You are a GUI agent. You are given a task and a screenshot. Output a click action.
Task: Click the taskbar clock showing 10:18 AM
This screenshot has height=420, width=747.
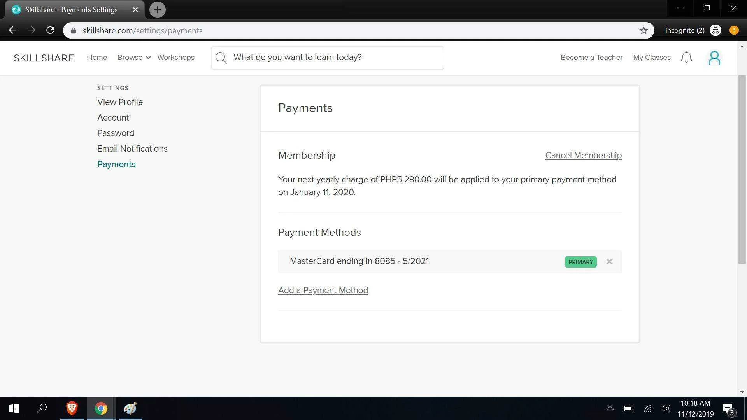pos(695,408)
